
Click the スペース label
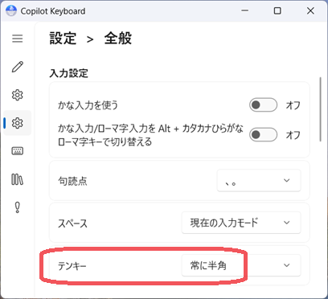click(72, 223)
